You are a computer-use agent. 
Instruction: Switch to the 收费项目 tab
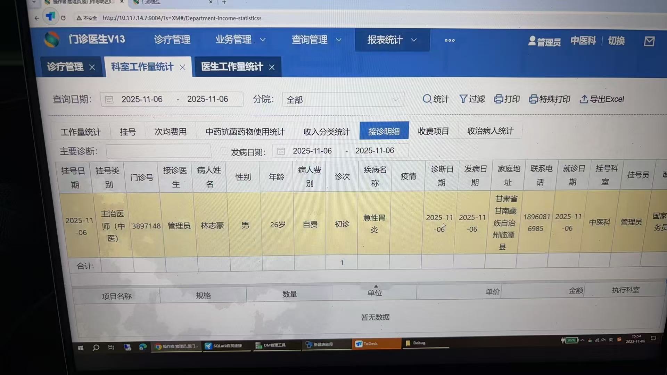433,131
